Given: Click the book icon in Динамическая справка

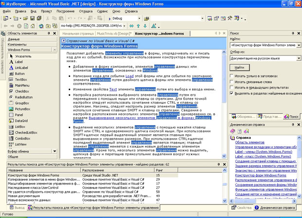Looking at the screenshot, I should click(x=233, y=131).
